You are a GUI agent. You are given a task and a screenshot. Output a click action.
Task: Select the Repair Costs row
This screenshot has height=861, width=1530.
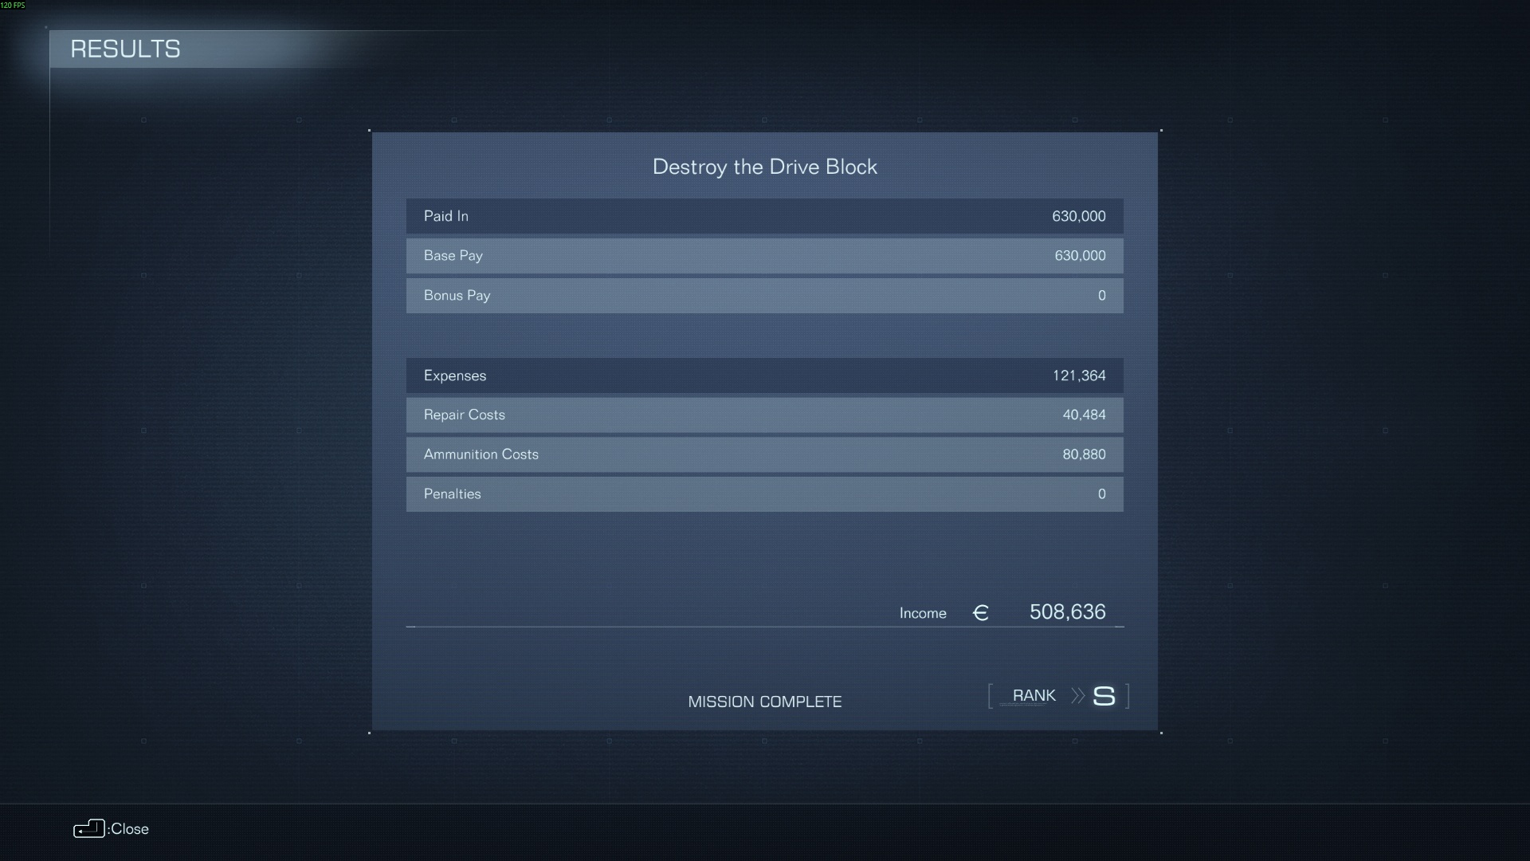764,415
